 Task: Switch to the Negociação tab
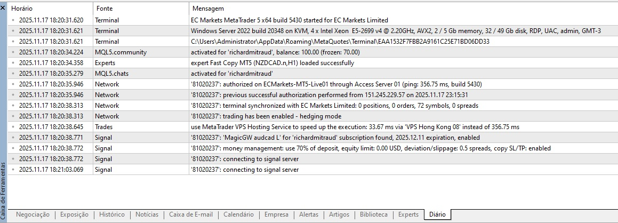(x=33, y=214)
